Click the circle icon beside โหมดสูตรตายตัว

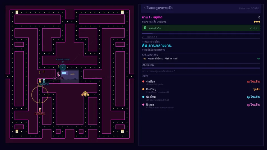(144, 8)
